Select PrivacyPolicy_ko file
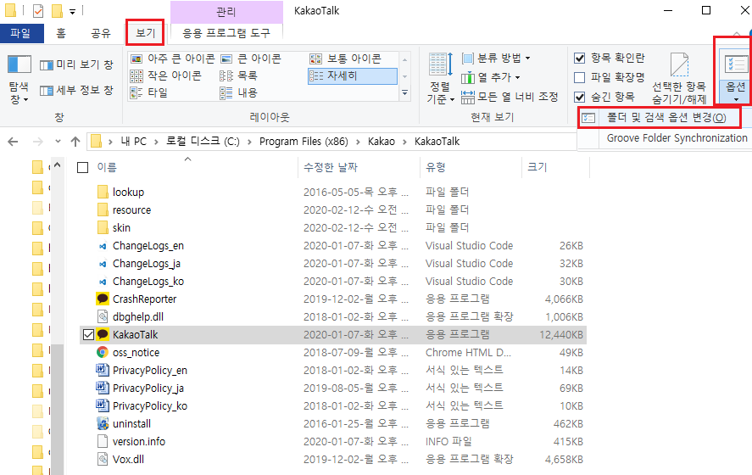Image resolution: width=752 pixels, height=475 pixels. (x=149, y=406)
